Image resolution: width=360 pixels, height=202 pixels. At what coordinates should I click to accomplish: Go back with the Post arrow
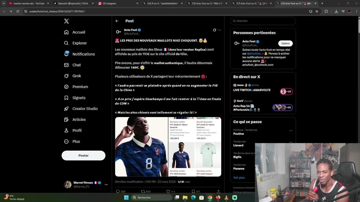[x=117, y=21]
